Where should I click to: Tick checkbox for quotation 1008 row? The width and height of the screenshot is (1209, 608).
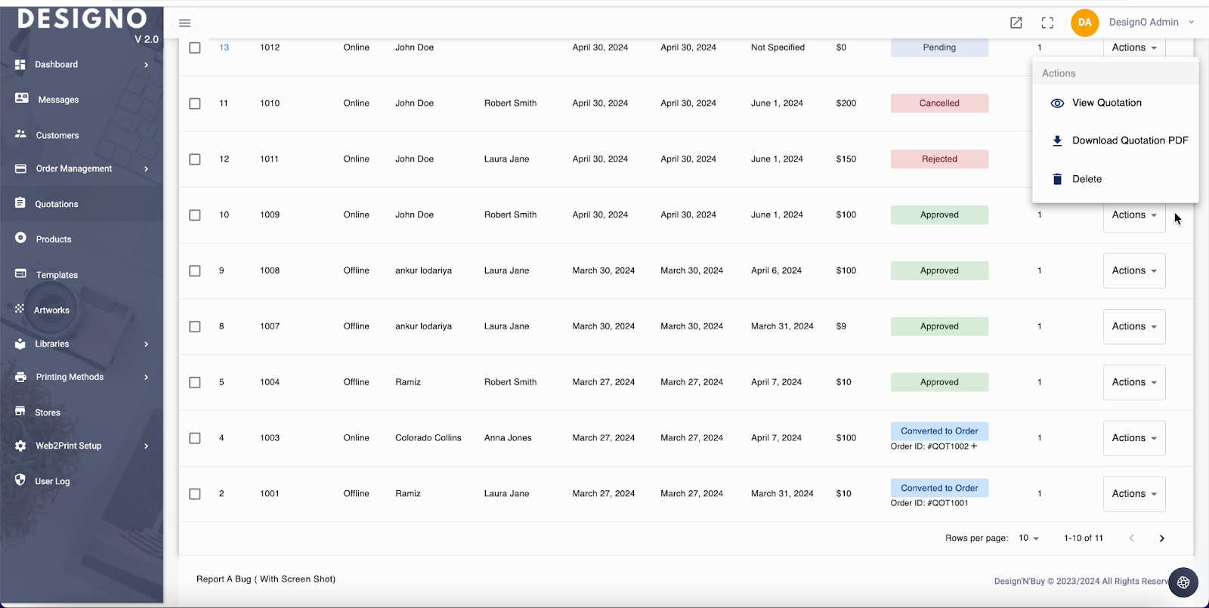195,271
